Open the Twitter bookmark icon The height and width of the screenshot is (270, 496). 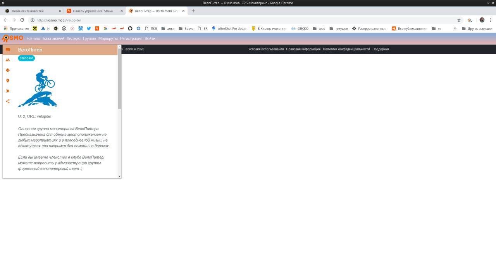point(89,28)
